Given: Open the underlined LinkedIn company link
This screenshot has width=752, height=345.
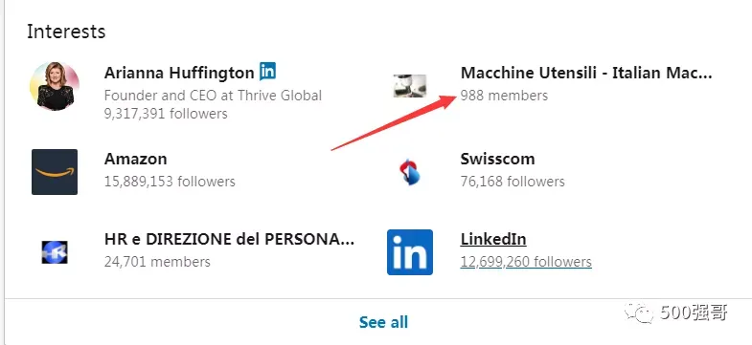Looking at the screenshot, I should pos(493,239).
